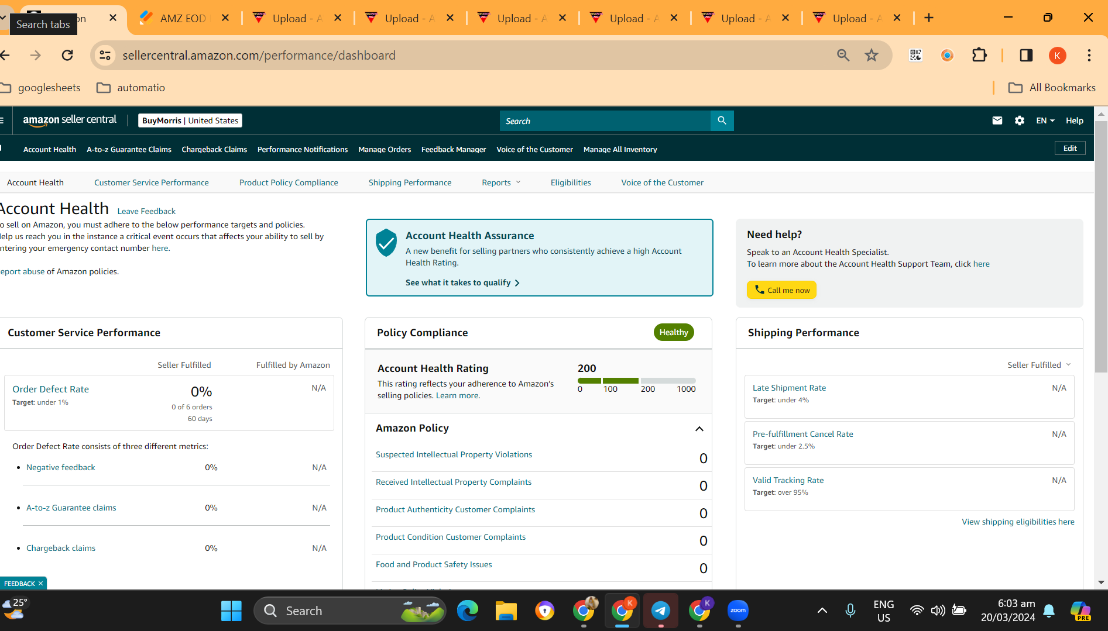Open Performance Notifications in the top menu
Screen dimensions: 1108x631
click(303, 150)
